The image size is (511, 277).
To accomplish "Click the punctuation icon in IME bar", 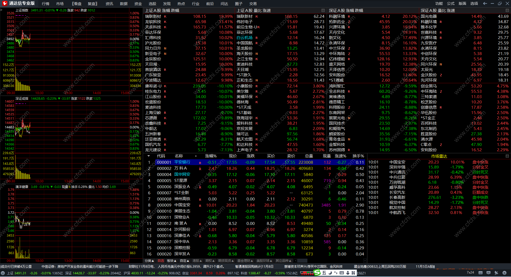I will tap(336, 273).
